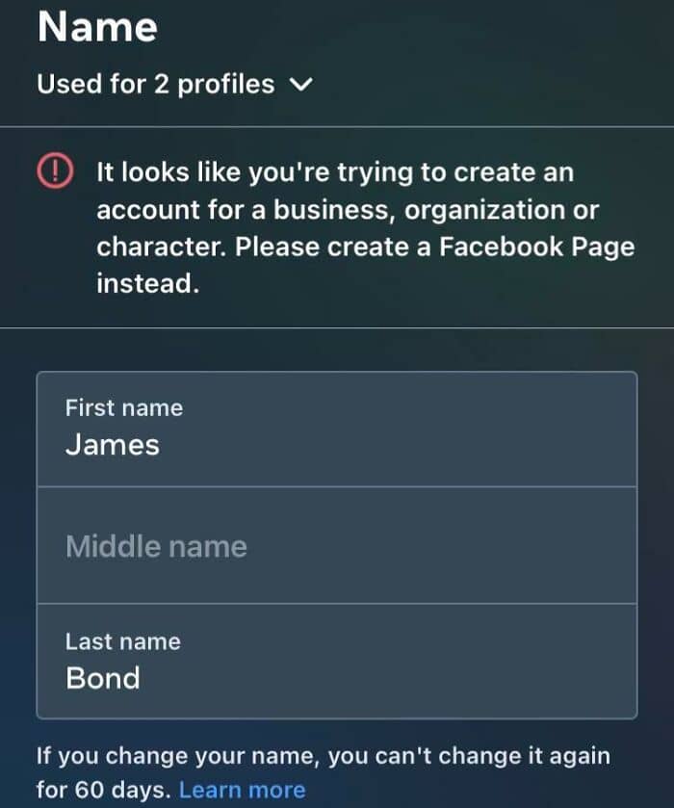Click into the Last name field
Screen dimensions: 674x808
pyautogui.click(x=337, y=662)
